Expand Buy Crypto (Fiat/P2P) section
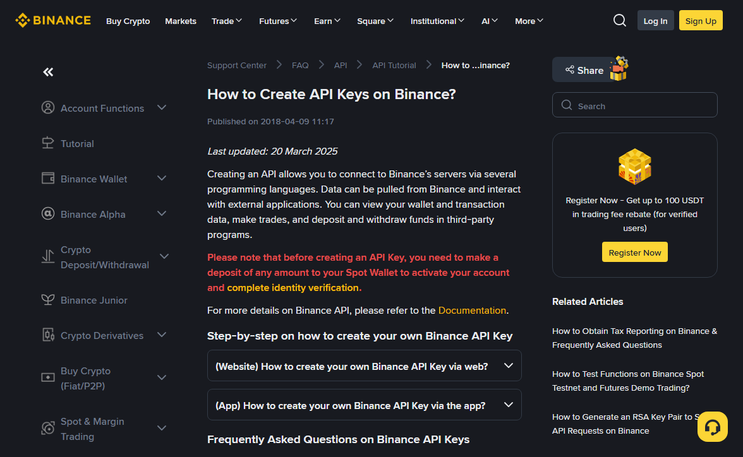743x457 pixels. point(162,377)
